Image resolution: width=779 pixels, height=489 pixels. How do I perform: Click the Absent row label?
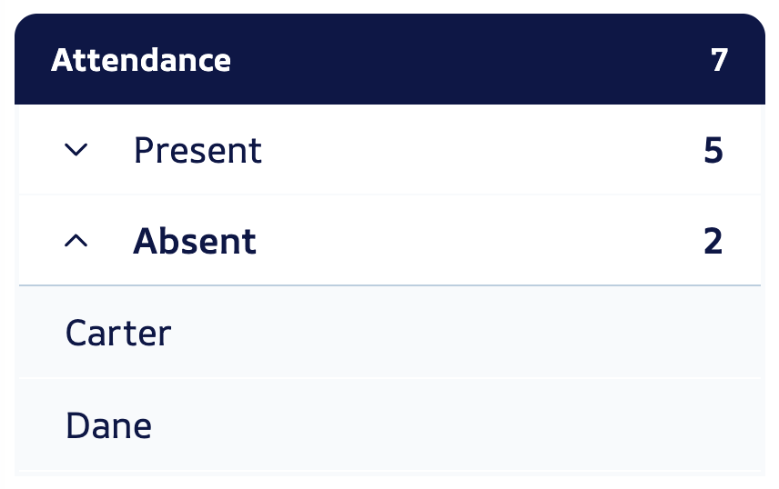pyautogui.click(x=195, y=241)
